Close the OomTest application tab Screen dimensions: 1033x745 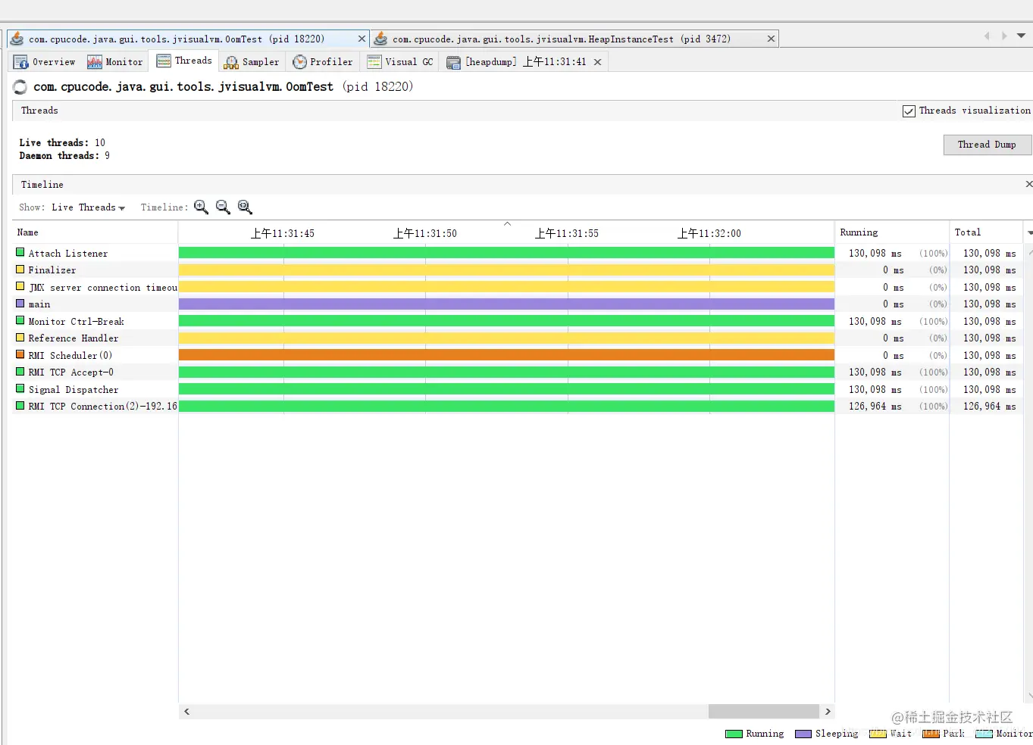(x=362, y=39)
